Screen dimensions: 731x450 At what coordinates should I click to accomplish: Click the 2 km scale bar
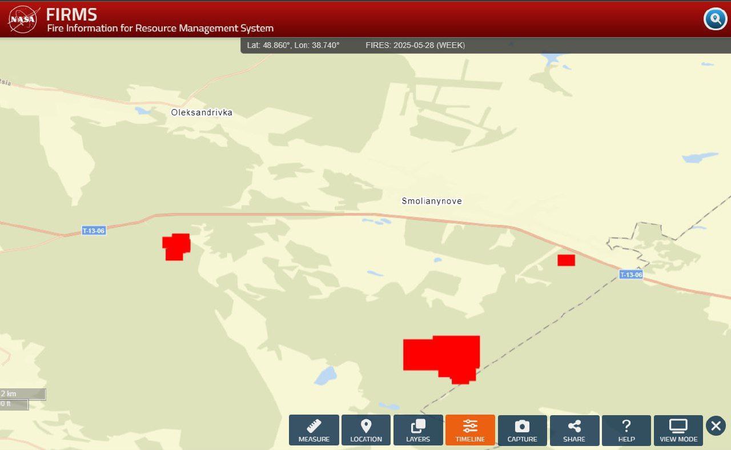pyautogui.click(x=22, y=394)
